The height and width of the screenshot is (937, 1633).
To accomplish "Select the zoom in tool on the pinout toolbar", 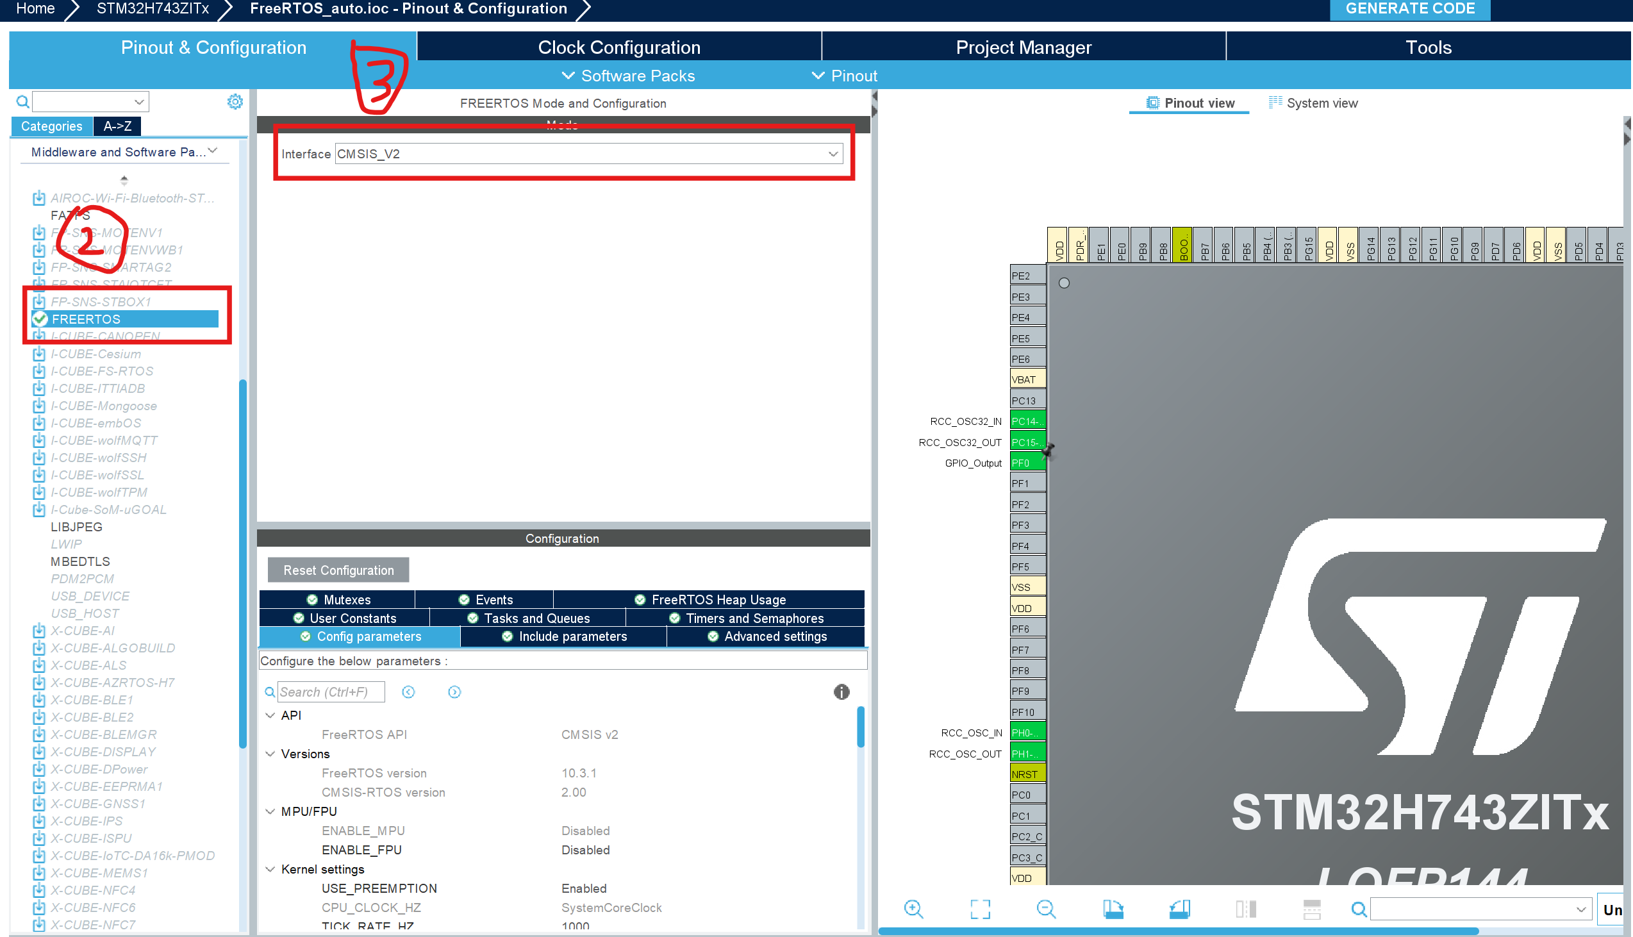I will click(x=914, y=909).
